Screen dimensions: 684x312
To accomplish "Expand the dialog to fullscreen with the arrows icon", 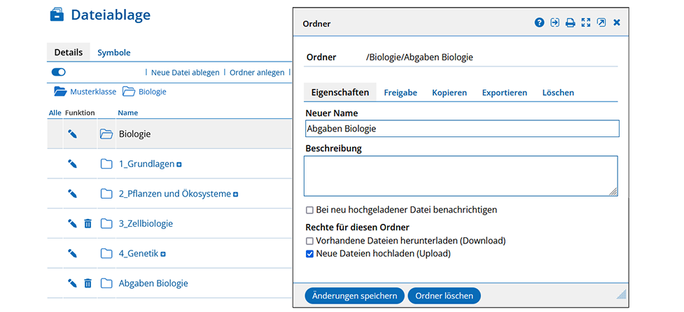I will pos(586,22).
